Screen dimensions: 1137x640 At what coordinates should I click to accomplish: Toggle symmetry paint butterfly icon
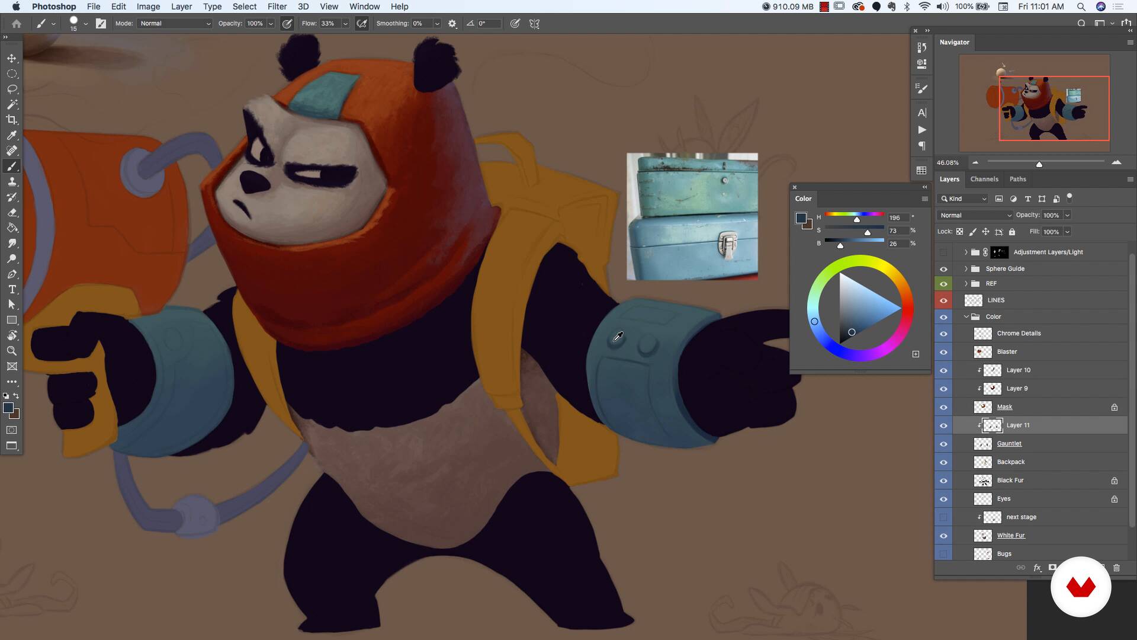click(534, 24)
